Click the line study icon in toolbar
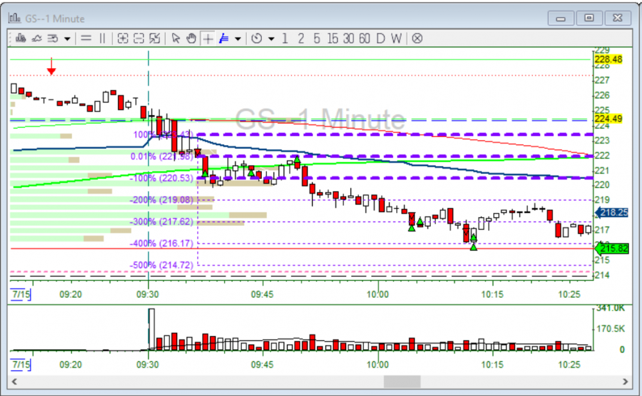Viewport: 642px width, 396px height. [37, 39]
